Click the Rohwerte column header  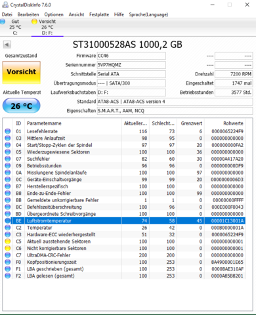click(x=224, y=123)
